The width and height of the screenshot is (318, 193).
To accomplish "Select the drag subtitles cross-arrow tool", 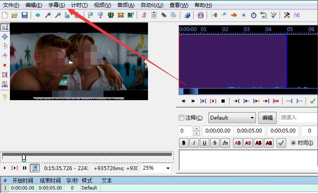I will (5, 37).
